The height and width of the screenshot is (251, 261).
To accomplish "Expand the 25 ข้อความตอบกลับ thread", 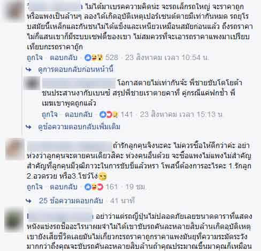I will [x=71, y=201].
